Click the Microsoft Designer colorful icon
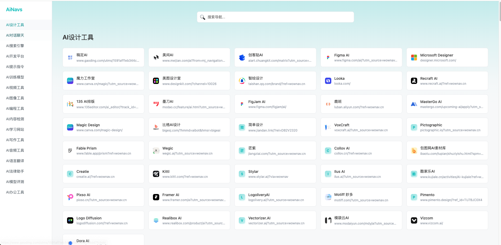 [414, 58]
